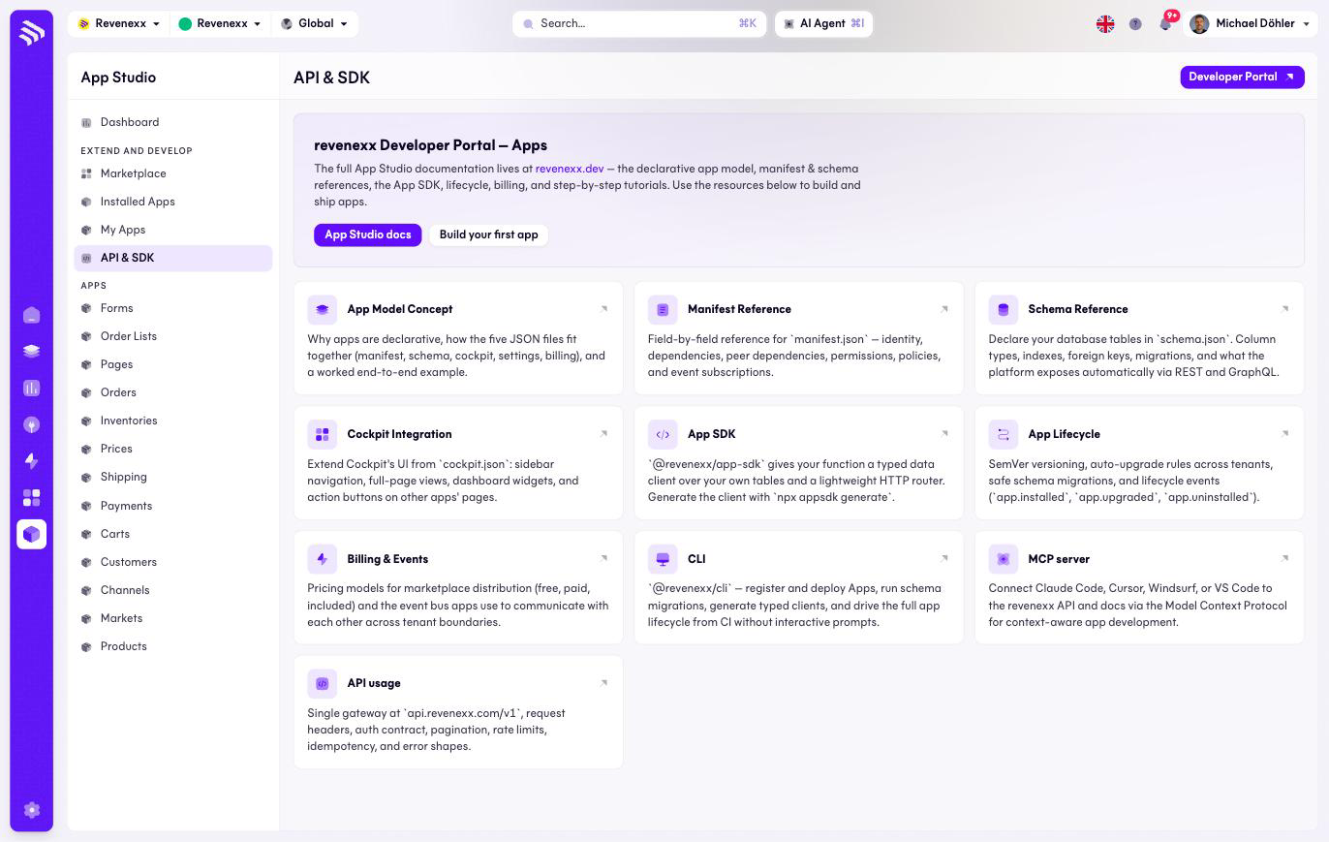Open My Apps in the sidebar
Viewport: 1329px width, 842px height.
172,230
